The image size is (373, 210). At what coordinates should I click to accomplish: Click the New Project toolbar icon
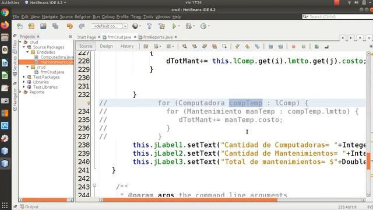[x=31, y=26]
